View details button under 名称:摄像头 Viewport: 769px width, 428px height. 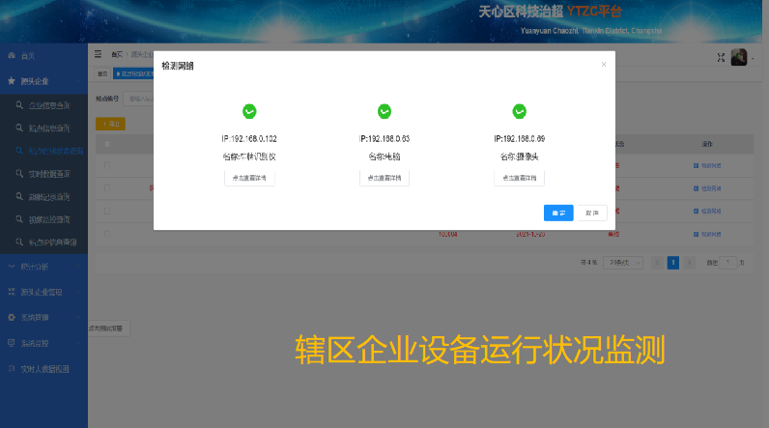pyautogui.click(x=520, y=178)
